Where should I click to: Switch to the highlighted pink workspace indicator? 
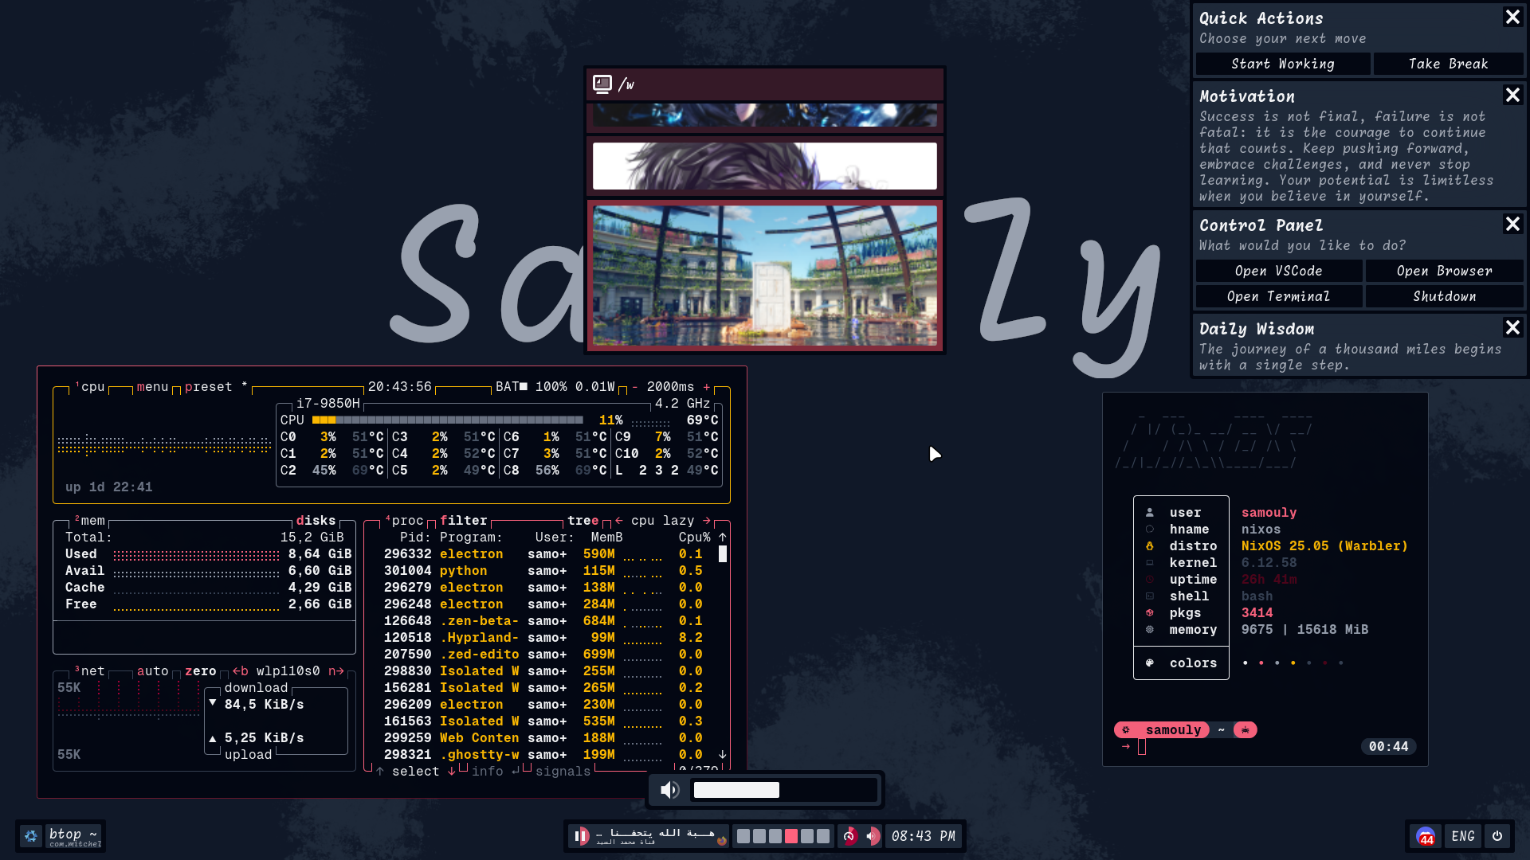point(790,836)
